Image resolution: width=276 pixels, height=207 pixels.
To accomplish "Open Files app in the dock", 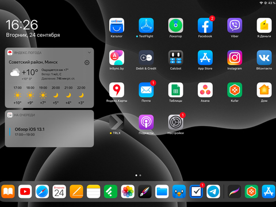I will (162, 191).
